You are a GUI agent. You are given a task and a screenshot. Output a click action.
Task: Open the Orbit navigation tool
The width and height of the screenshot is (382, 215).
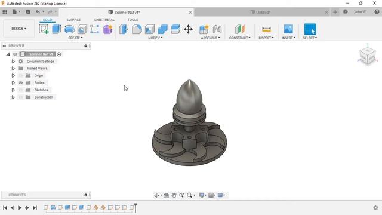click(x=156, y=195)
